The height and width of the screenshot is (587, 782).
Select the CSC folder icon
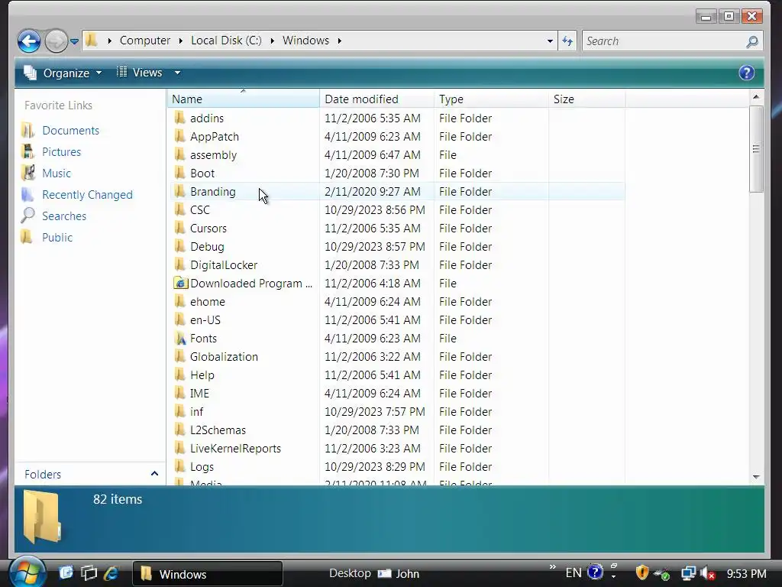pyautogui.click(x=180, y=209)
